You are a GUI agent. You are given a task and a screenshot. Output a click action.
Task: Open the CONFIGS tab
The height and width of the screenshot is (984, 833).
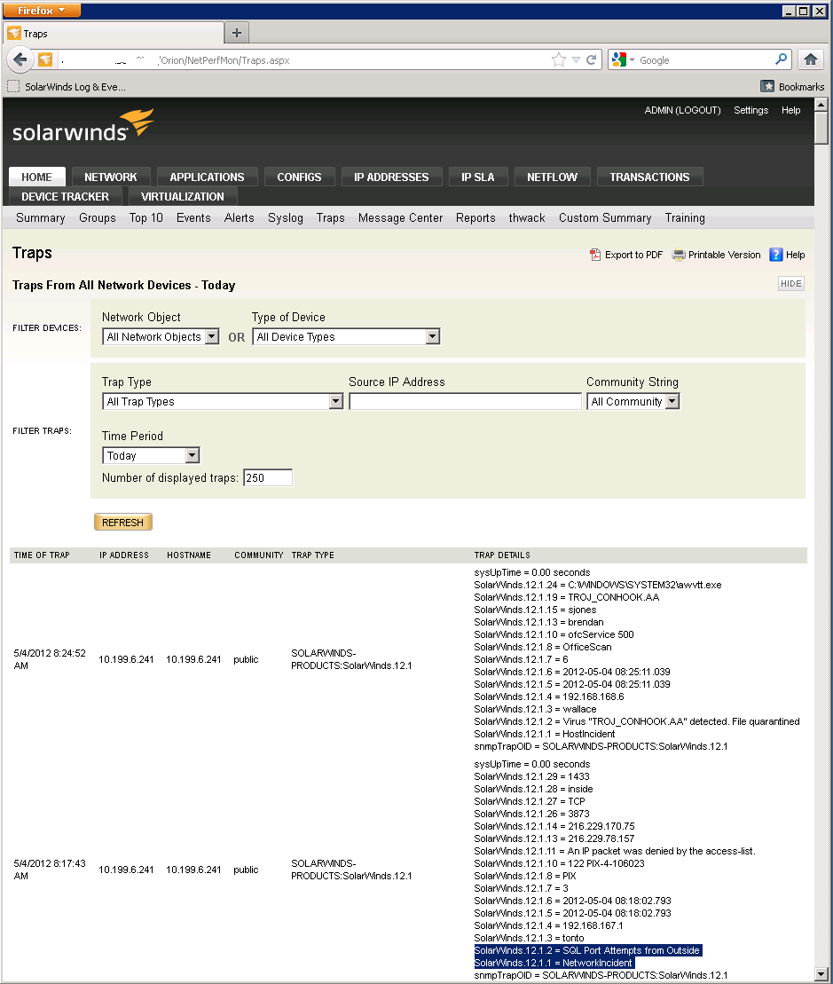click(299, 177)
